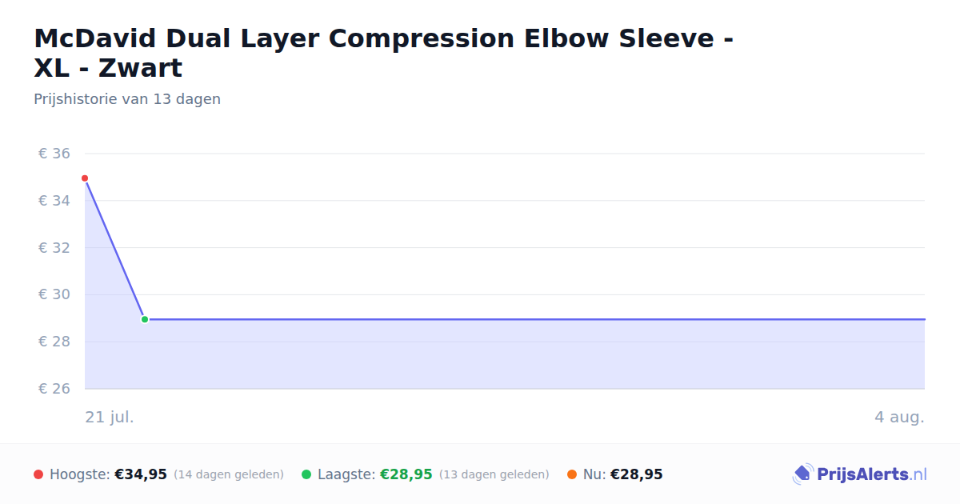The image size is (960, 504).
Task: Click the green lowest-price point on the chart
Action: 145,319
